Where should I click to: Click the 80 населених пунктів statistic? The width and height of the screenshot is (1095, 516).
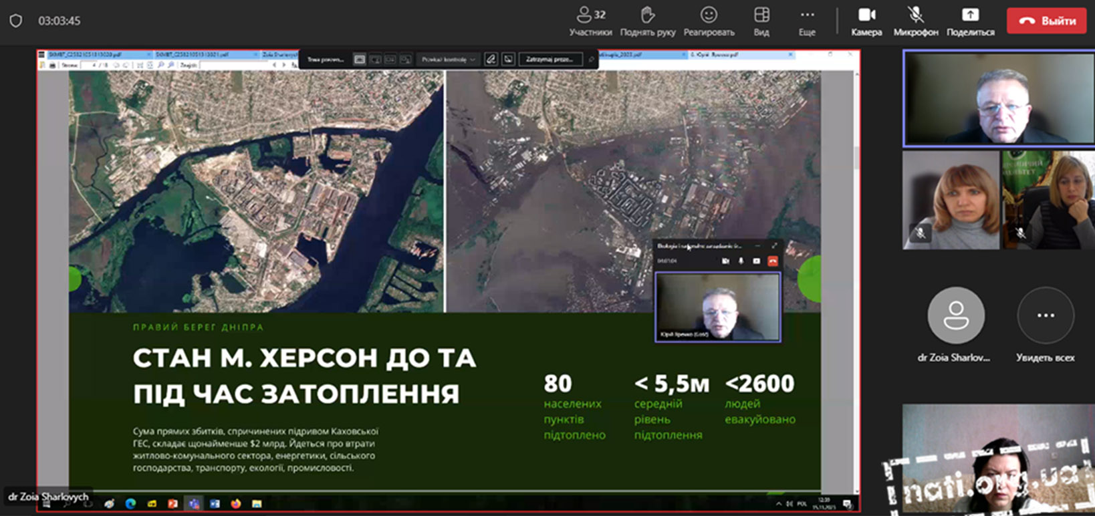575,407
